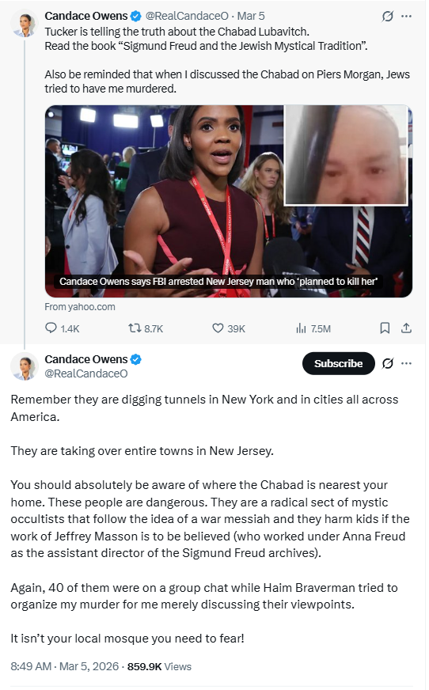
Task: Open the Grok icon on the first post
Action: (x=387, y=17)
